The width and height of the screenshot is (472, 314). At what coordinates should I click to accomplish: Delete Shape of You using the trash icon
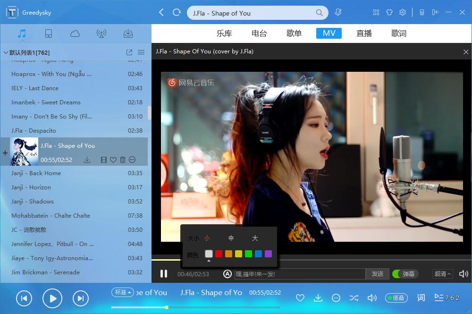click(x=123, y=160)
